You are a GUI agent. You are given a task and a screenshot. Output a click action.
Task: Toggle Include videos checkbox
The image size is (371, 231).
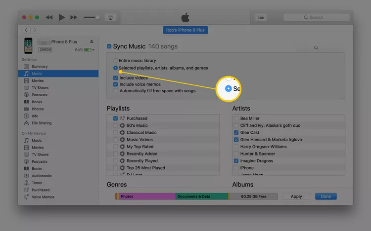tap(115, 77)
